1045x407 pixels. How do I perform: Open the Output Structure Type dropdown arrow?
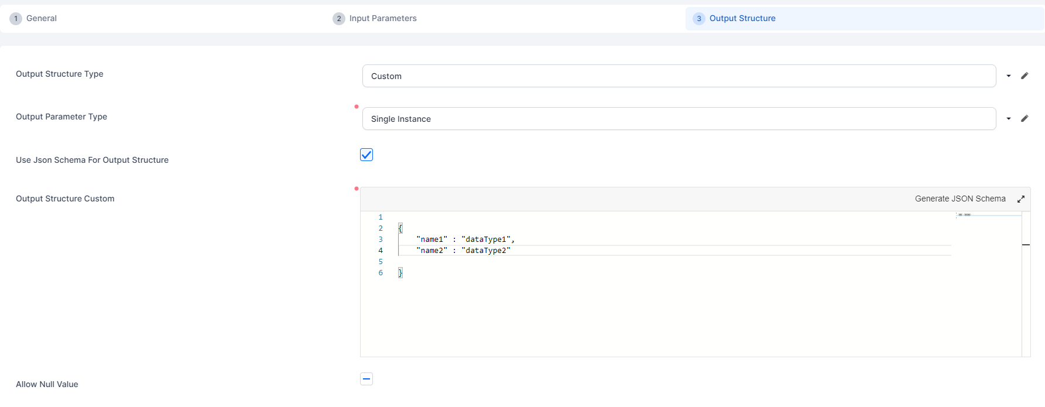(1009, 76)
